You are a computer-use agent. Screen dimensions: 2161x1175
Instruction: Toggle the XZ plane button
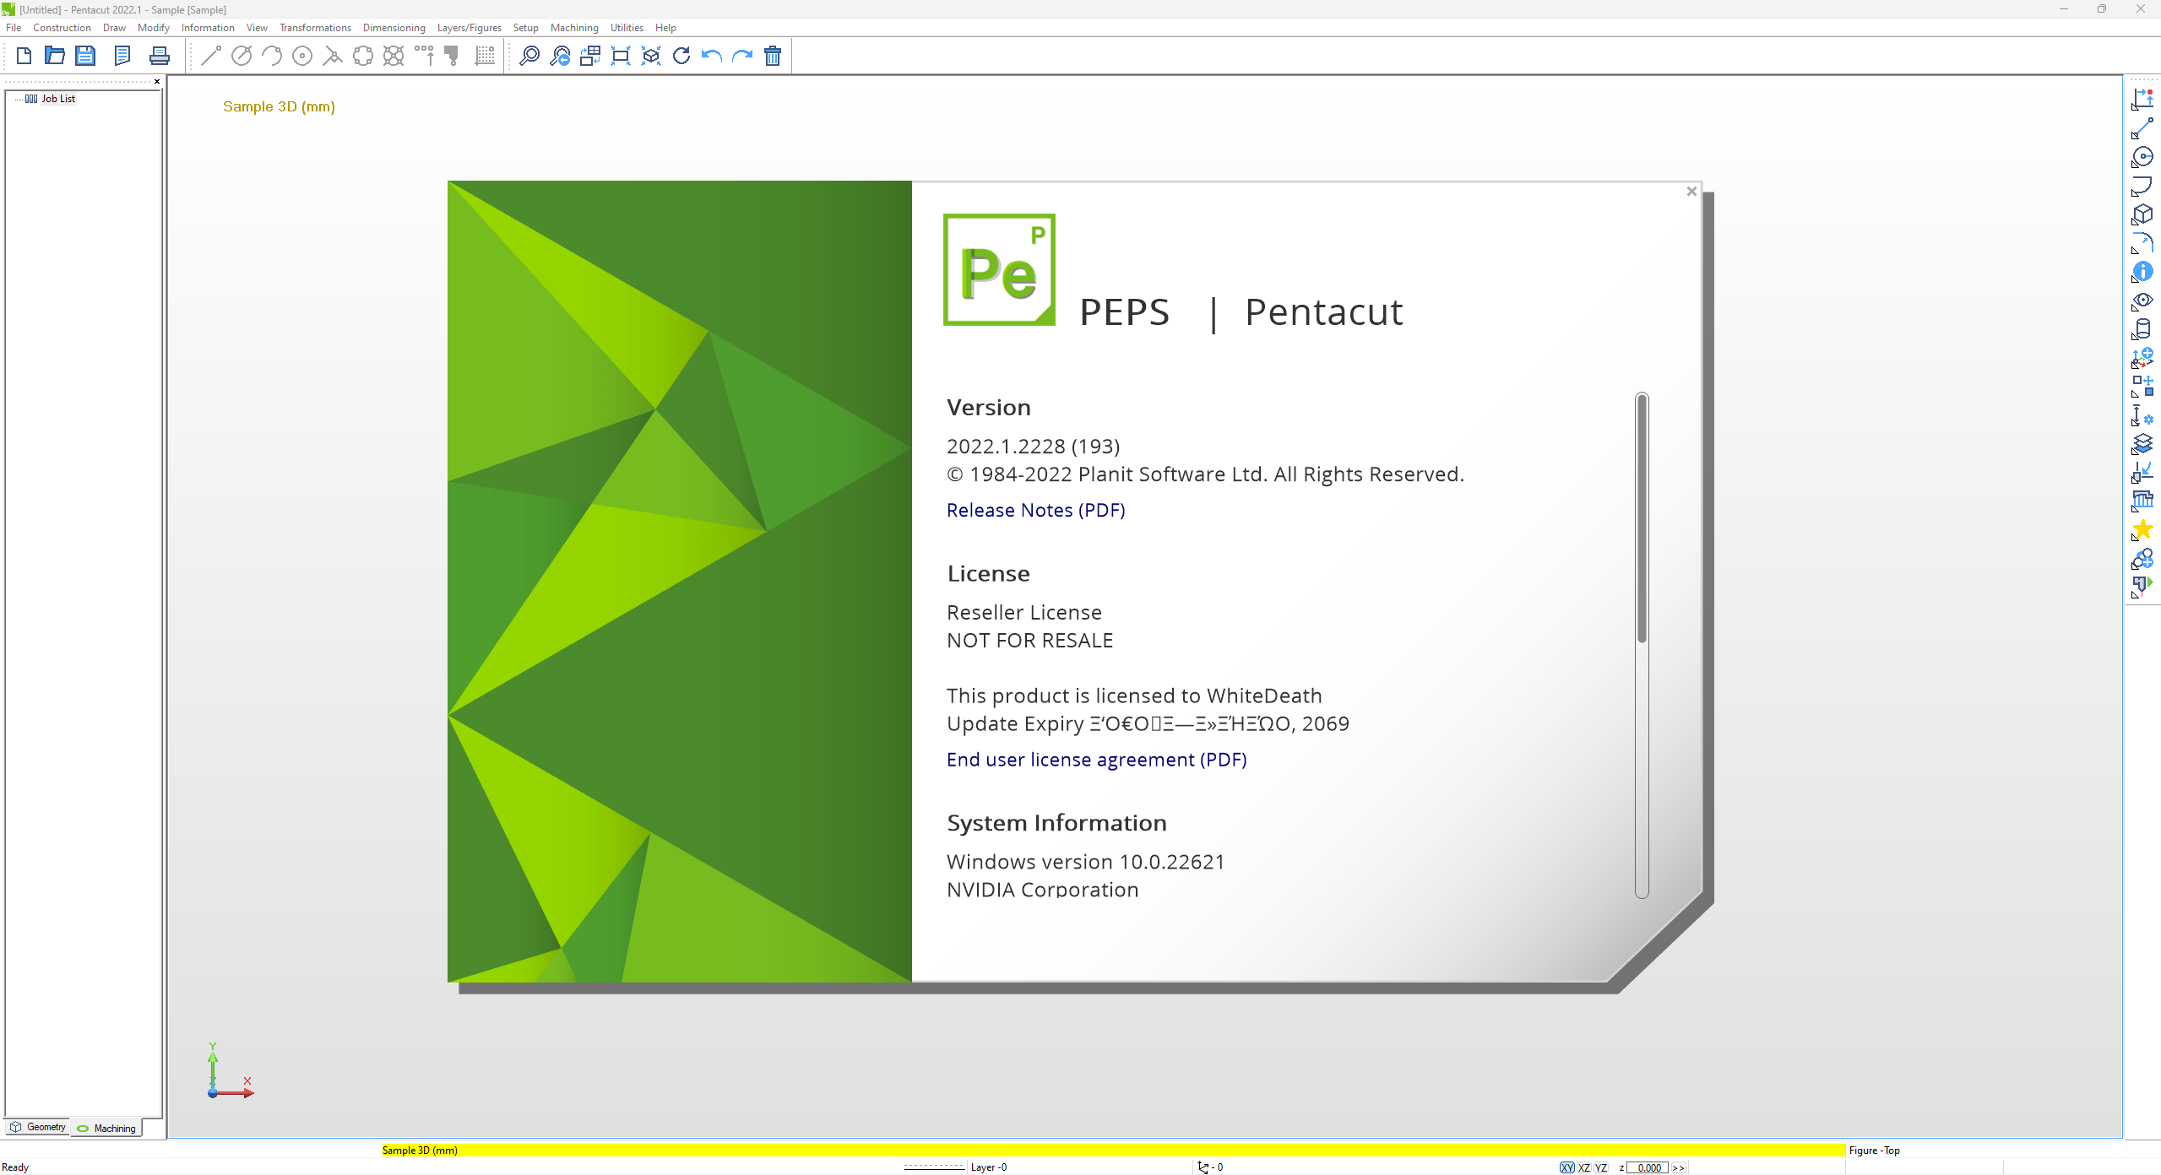click(x=1583, y=1167)
